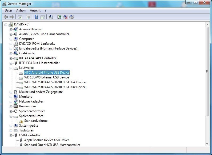Click the Grafikkarte display adapter icon

coord(16,53)
